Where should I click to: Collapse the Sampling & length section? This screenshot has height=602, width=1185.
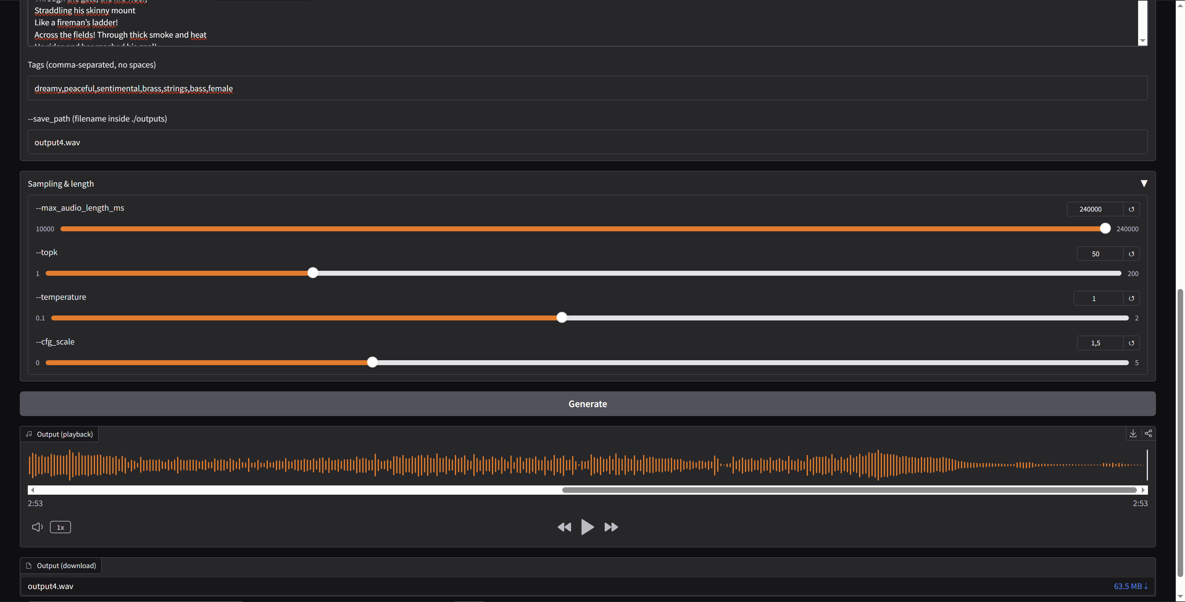1144,183
